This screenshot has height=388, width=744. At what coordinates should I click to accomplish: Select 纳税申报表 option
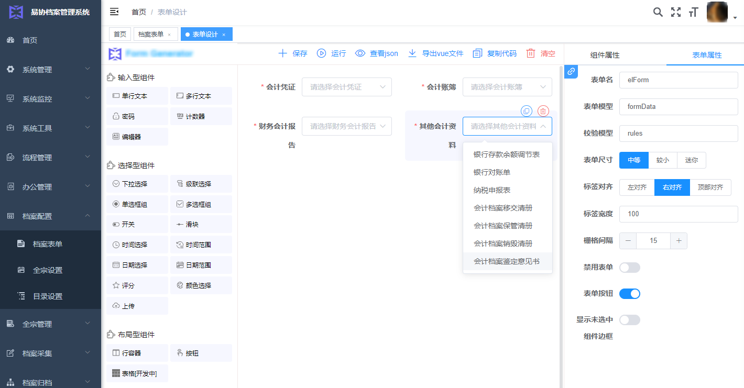[x=508, y=190]
